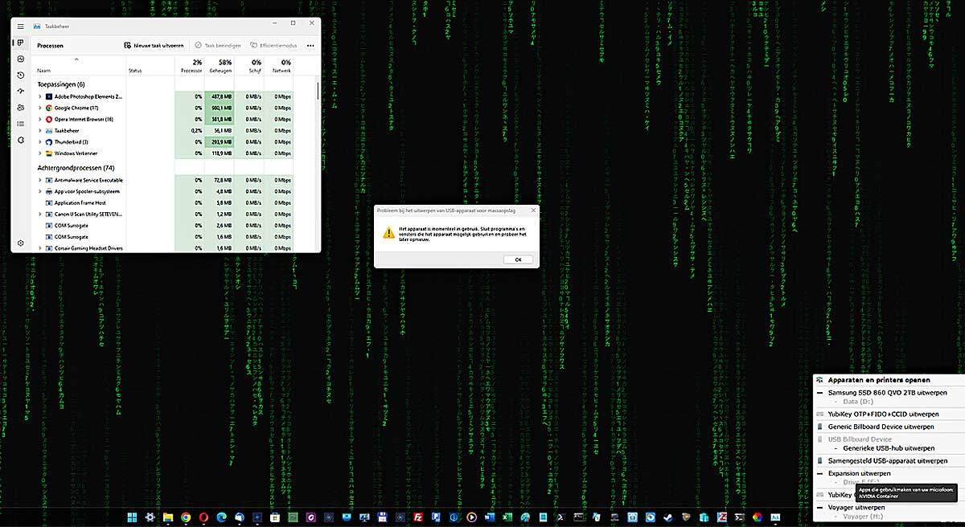Click 'Efficiëntiemodus' button
Image resolution: width=965 pixels, height=527 pixels.
point(273,46)
